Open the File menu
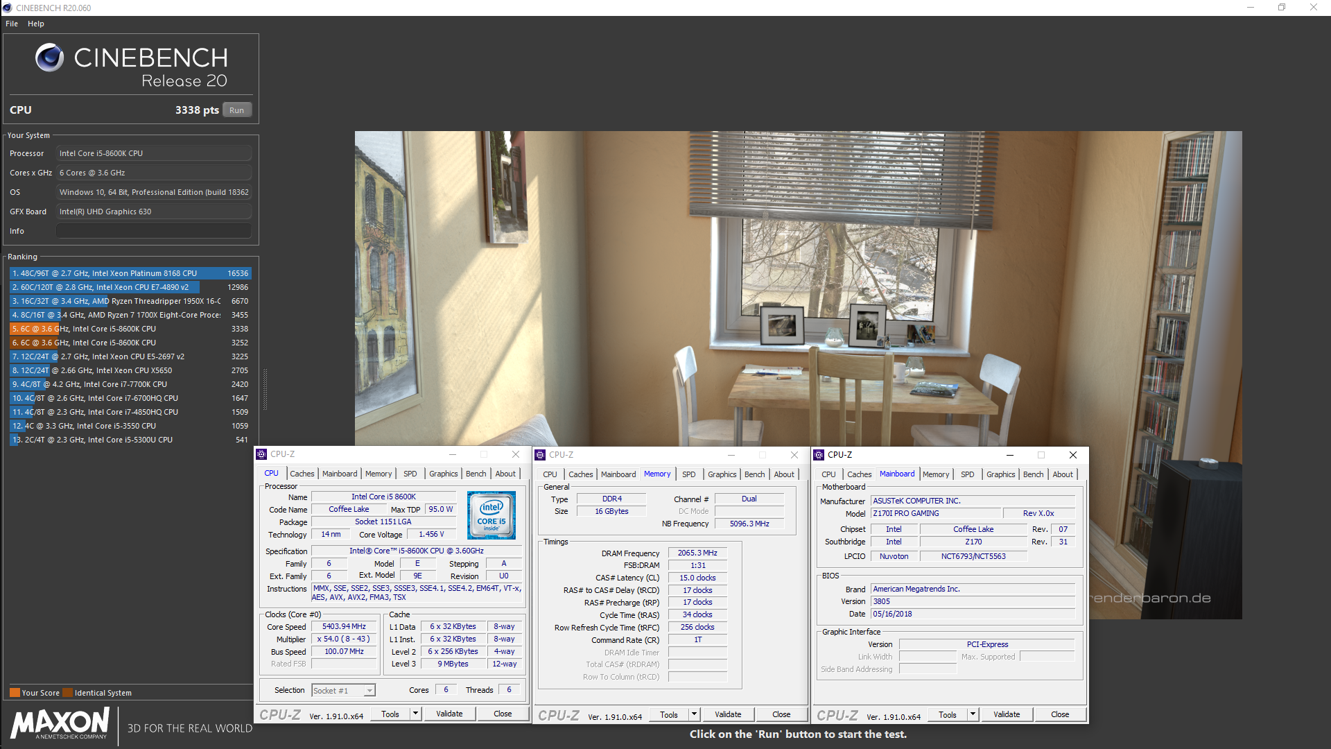This screenshot has width=1331, height=749. [12, 24]
